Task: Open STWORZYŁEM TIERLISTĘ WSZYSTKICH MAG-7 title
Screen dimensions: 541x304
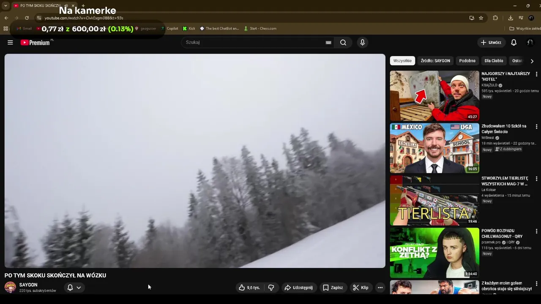Action: (x=505, y=181)
